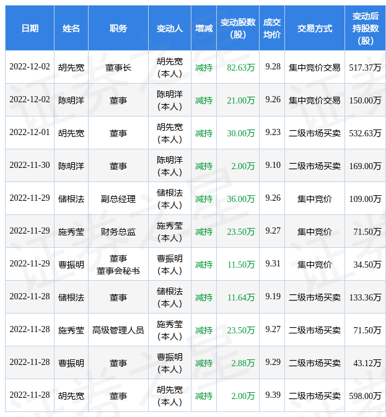Click the 11.64万 share change value
386x417 pixels.
point(241,297)
